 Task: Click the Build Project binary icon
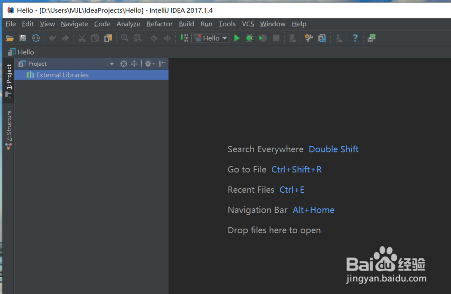184,38
